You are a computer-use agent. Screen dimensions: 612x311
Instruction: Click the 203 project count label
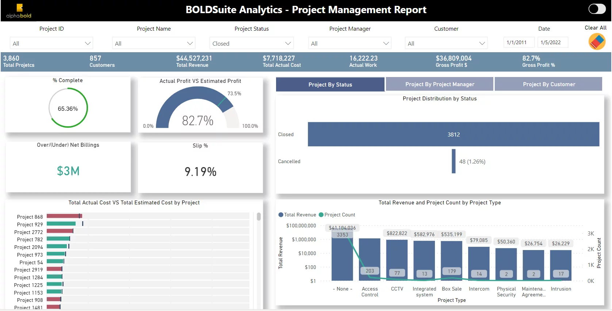(x=370, y=271)
